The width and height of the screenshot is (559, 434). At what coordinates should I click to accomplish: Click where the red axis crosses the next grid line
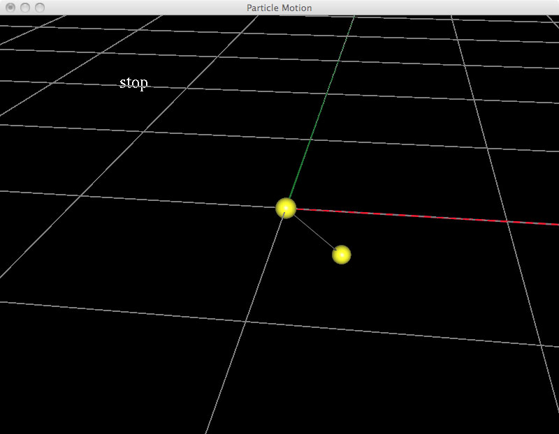pos(507,221)
